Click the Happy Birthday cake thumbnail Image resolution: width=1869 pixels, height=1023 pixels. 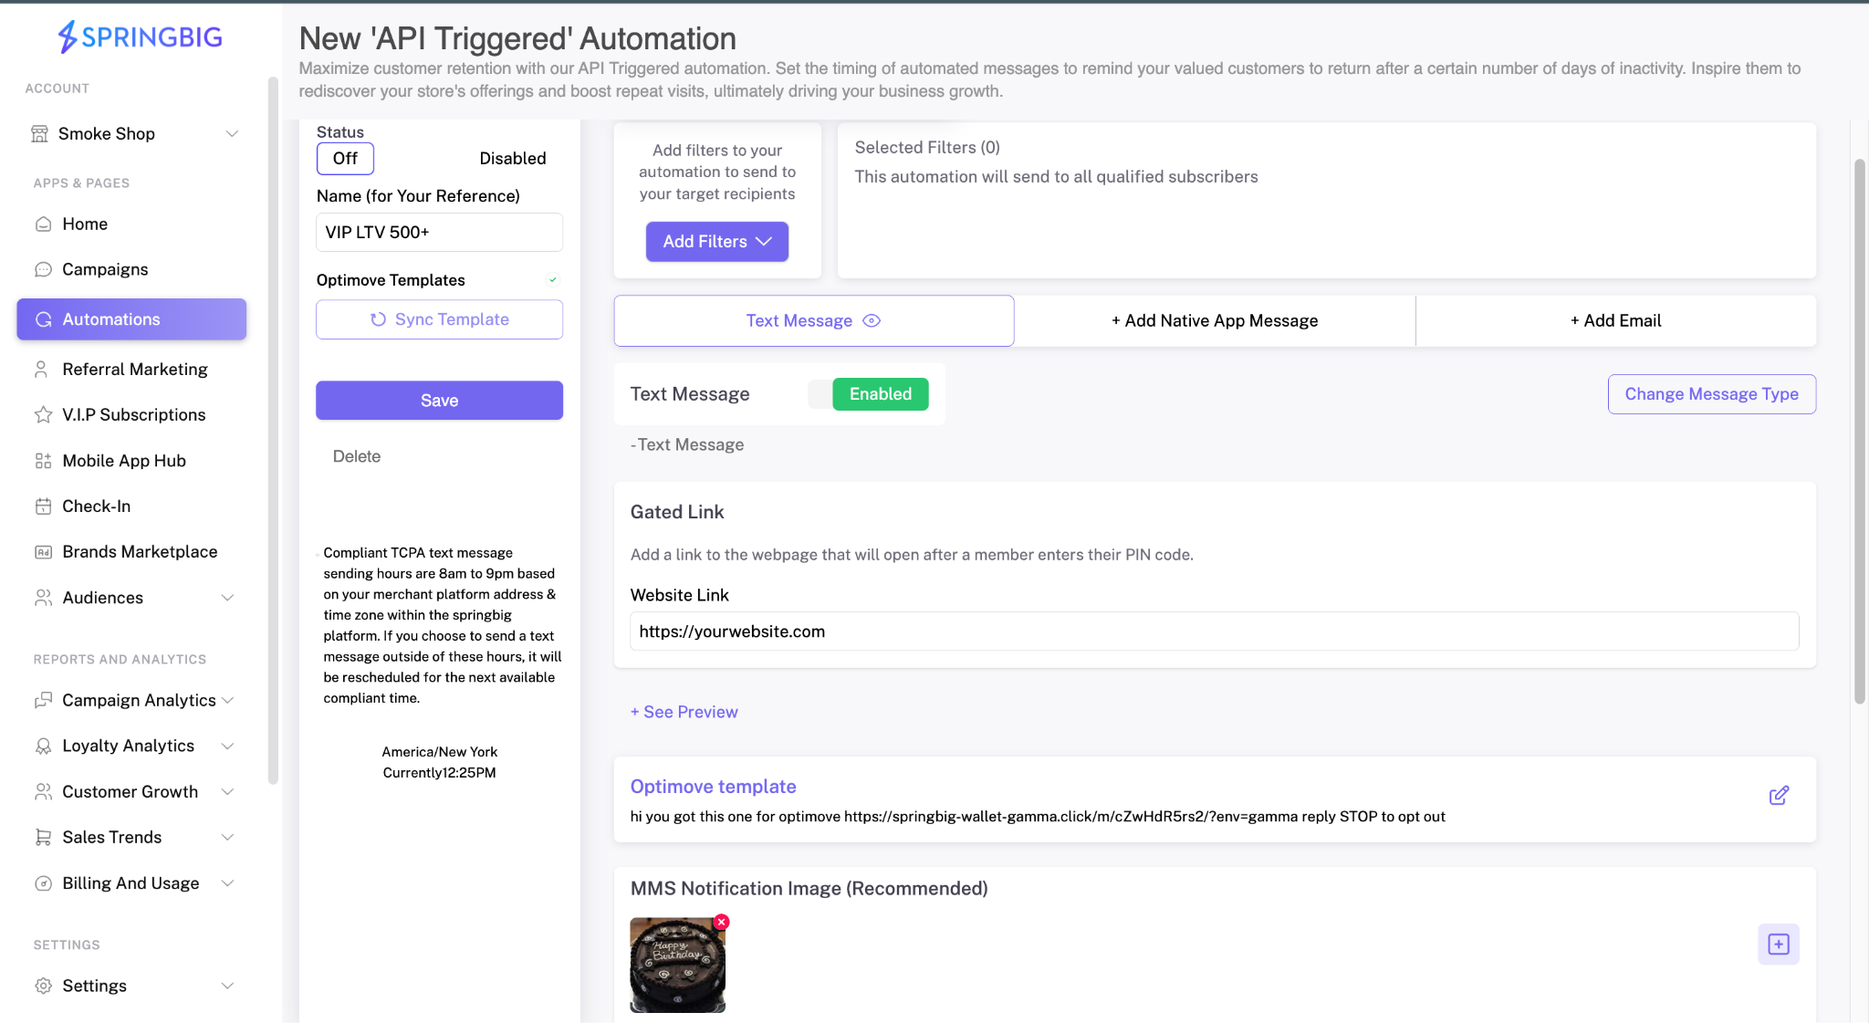(x=678, y=966)
